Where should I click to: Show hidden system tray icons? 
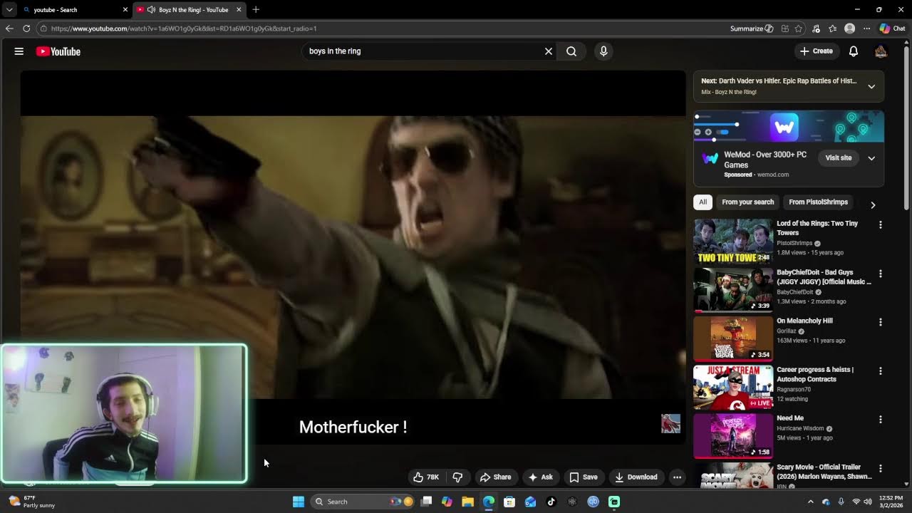coord(810,502)
